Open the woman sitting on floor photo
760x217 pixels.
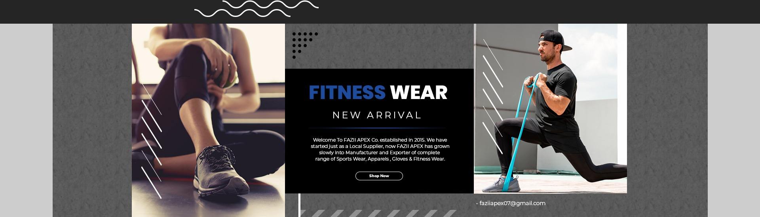point(208,120)
